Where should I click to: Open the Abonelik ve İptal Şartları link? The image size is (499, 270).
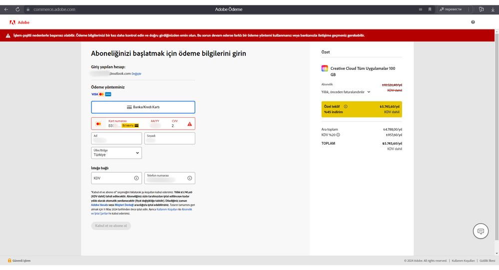(x=141, y=212)
